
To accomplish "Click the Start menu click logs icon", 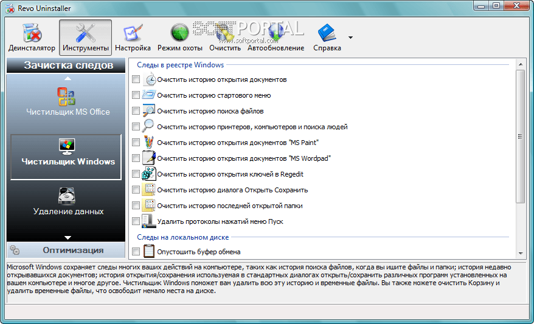I will coord(149,221).
